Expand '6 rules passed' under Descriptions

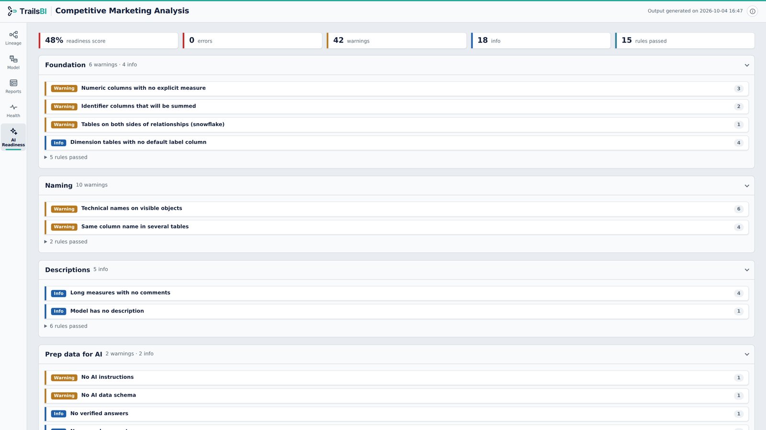pos(66,326)
